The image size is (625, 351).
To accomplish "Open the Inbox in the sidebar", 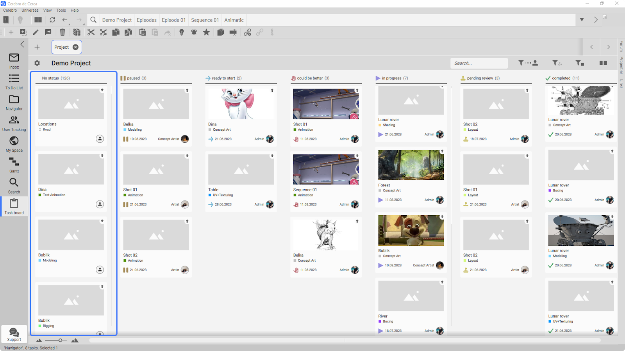I will point(14,61).
